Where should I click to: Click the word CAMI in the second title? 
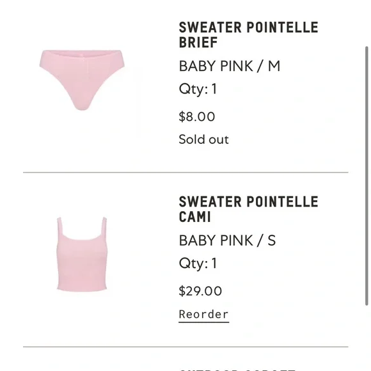194,217
